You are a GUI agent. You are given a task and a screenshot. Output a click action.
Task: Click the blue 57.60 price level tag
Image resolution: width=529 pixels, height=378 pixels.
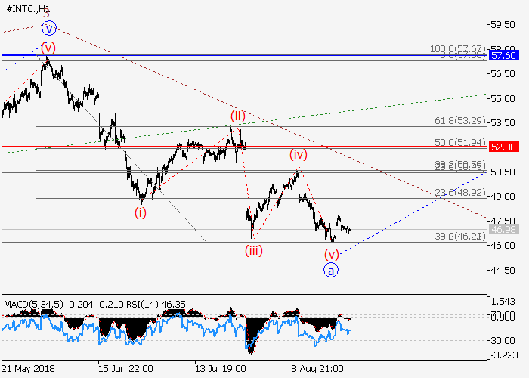pos(503,55)
